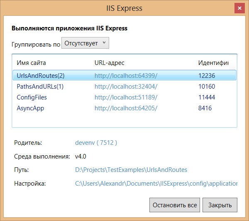The width and height of the screenshot is (249, 221).
Task: Close the IIS Express window
Action: (x=239, y=8)
